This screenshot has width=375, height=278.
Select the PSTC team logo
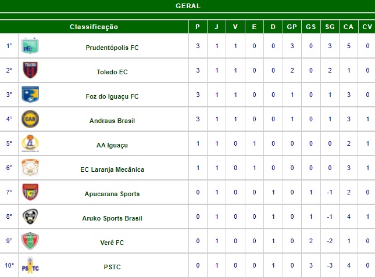(30, 265)
